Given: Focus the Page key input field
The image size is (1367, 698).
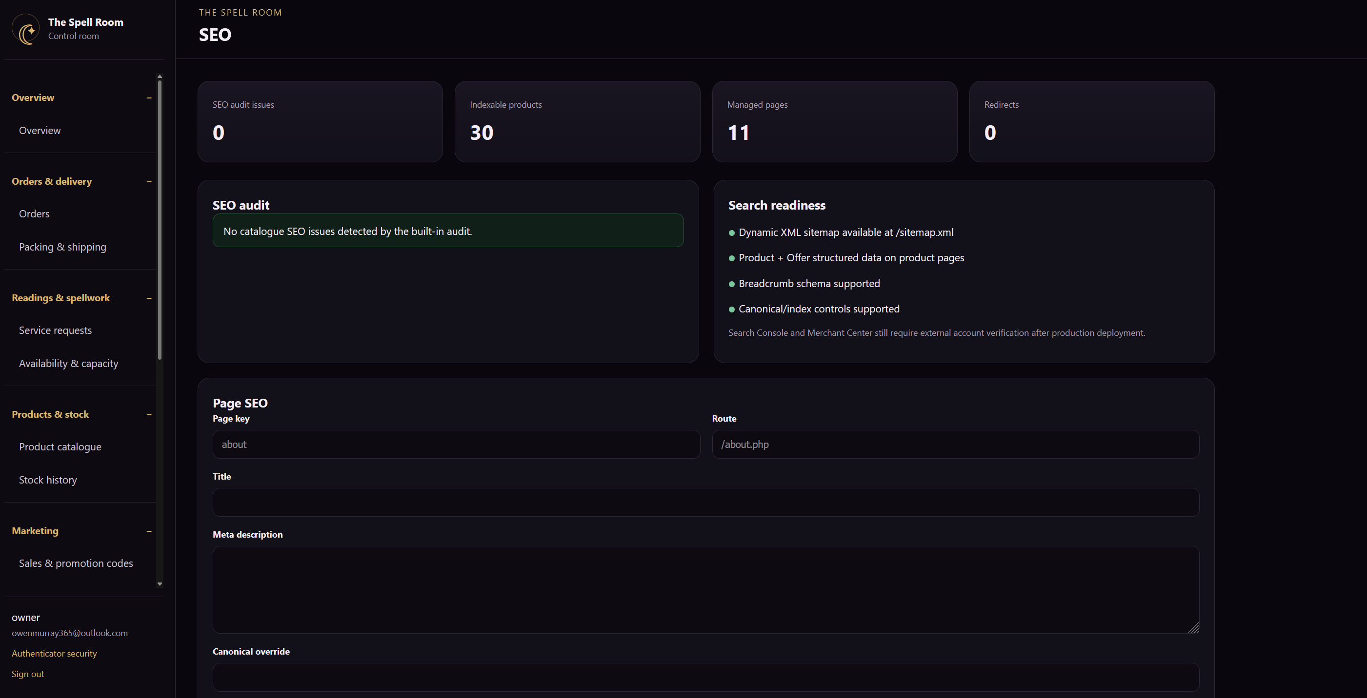Looking at the screenshot, I should tap(456, 445).
